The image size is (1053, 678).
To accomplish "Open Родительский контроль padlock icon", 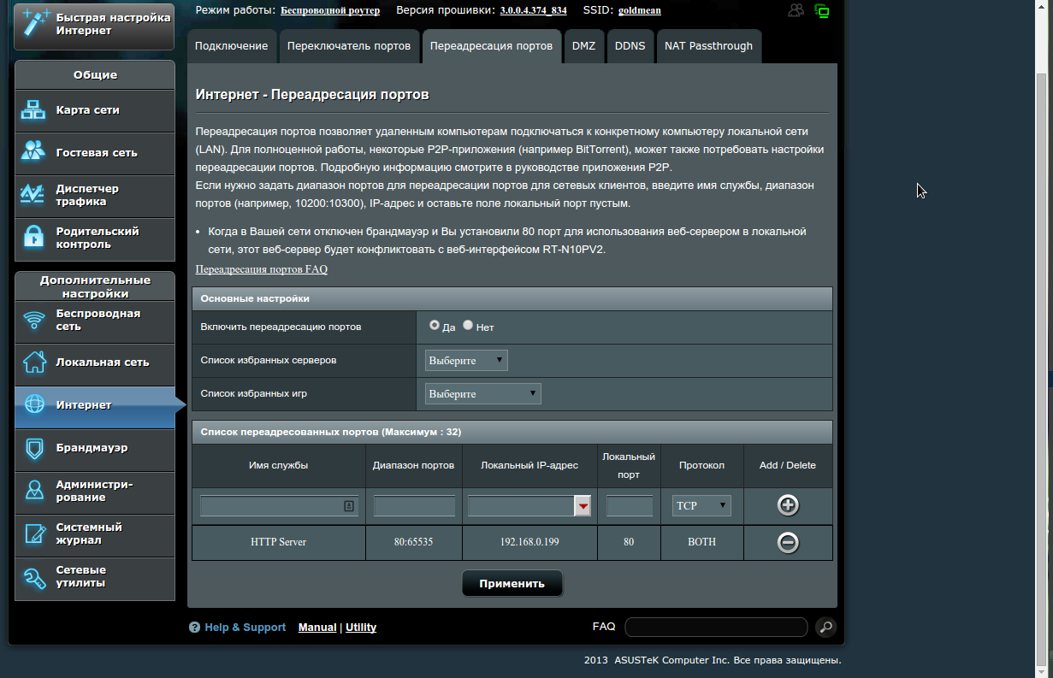I will click(34, 238).
